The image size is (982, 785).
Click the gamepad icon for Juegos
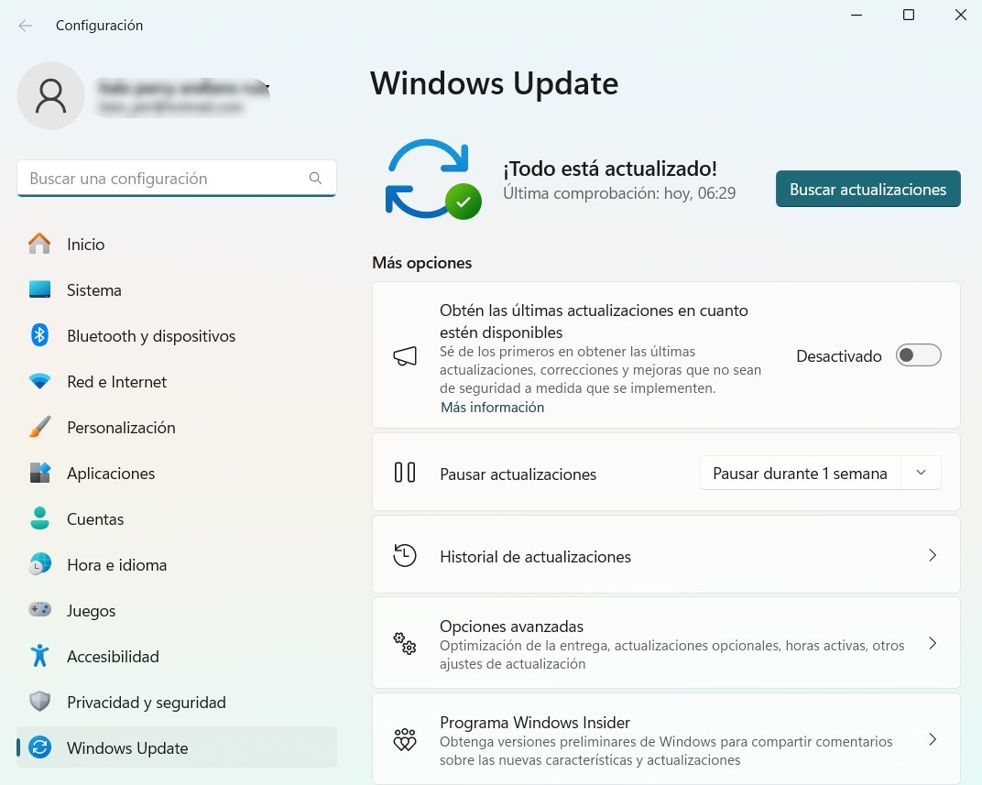tap(39, 609)
